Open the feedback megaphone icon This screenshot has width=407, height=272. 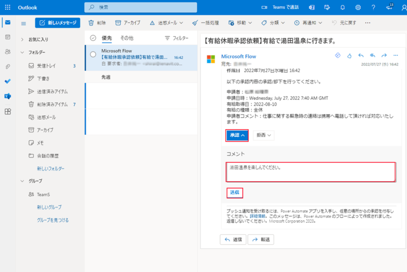(x=389, y=7)
